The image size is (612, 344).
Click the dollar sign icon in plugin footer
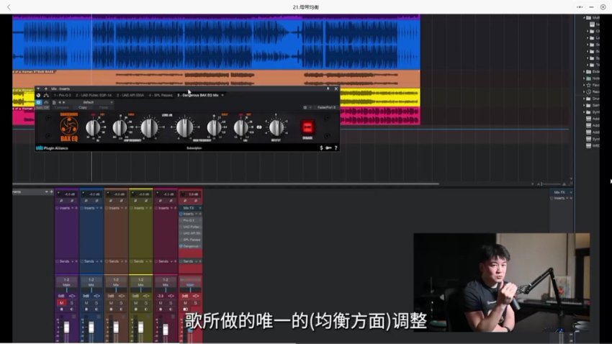click(x=321, y=148)
